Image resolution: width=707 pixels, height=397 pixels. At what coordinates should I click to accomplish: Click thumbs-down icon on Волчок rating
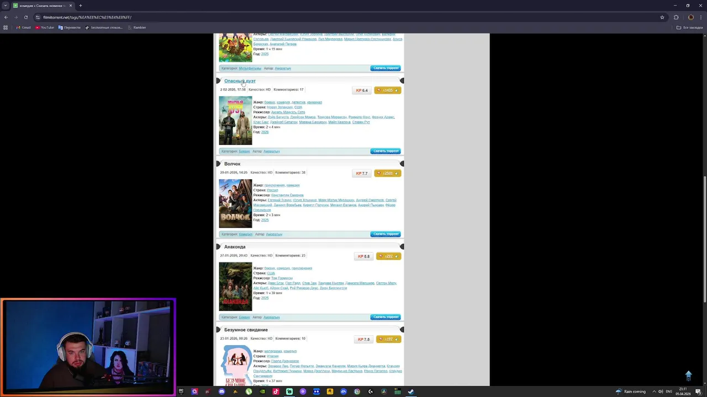(x=379, y=173)
